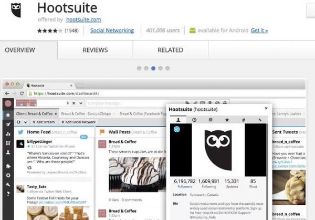This screenshot has width=315, height=220.
Task: Open the hootsuite.com offered-by link
Action: pos(83,19)
